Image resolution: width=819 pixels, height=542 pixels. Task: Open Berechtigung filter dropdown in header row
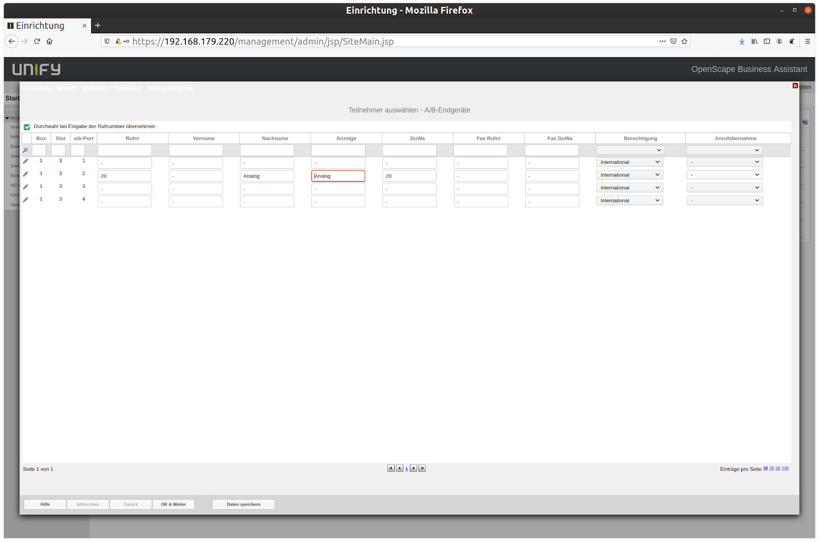630,150
